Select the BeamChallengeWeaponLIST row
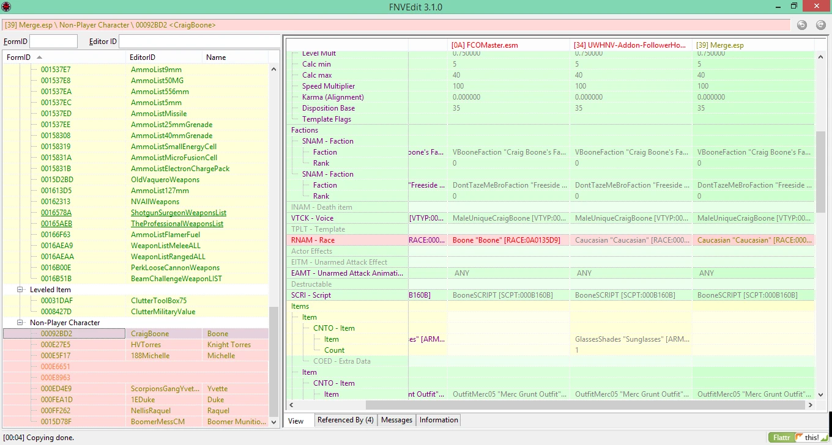The width and height of the screenshot is (832, 445). point(135,279)
